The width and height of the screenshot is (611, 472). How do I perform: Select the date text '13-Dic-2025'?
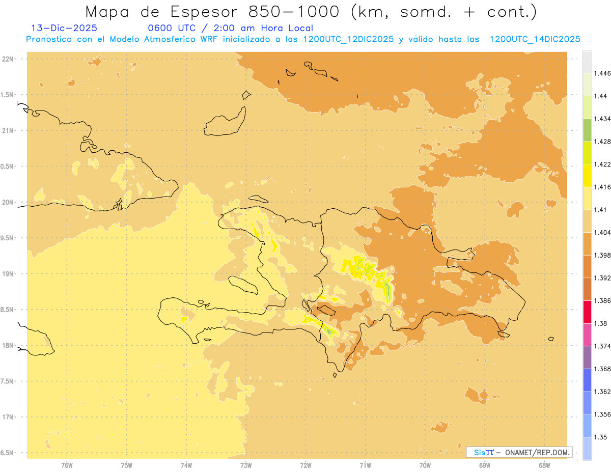[x=64, y=29]
